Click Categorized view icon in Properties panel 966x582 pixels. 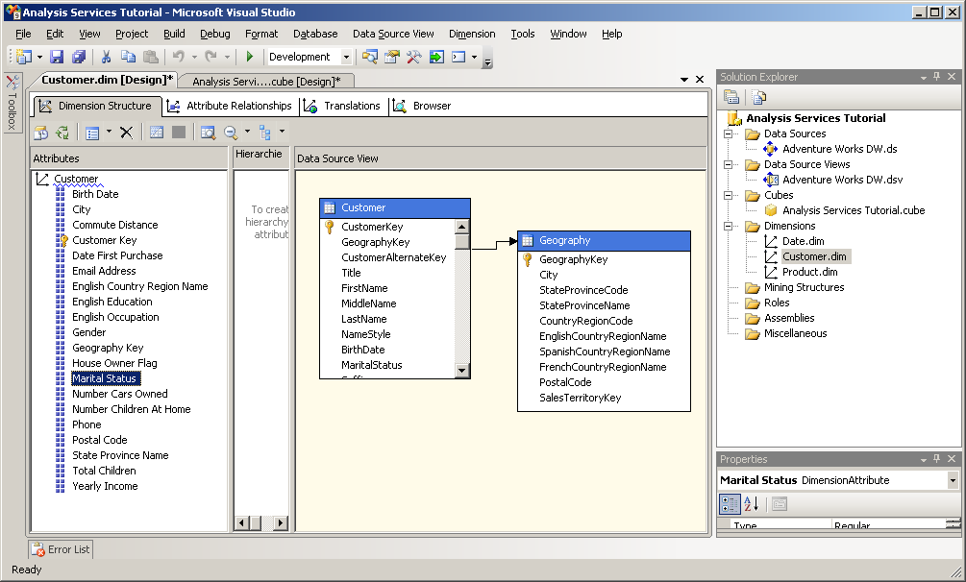coord(730,504)
